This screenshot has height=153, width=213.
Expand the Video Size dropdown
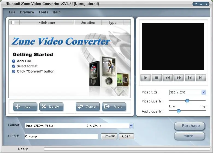pyautogui.click(x=203, y=92)
